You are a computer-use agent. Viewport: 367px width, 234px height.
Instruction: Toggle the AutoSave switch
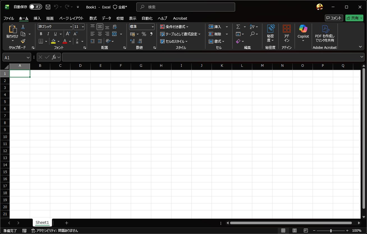tap(35, 7)
